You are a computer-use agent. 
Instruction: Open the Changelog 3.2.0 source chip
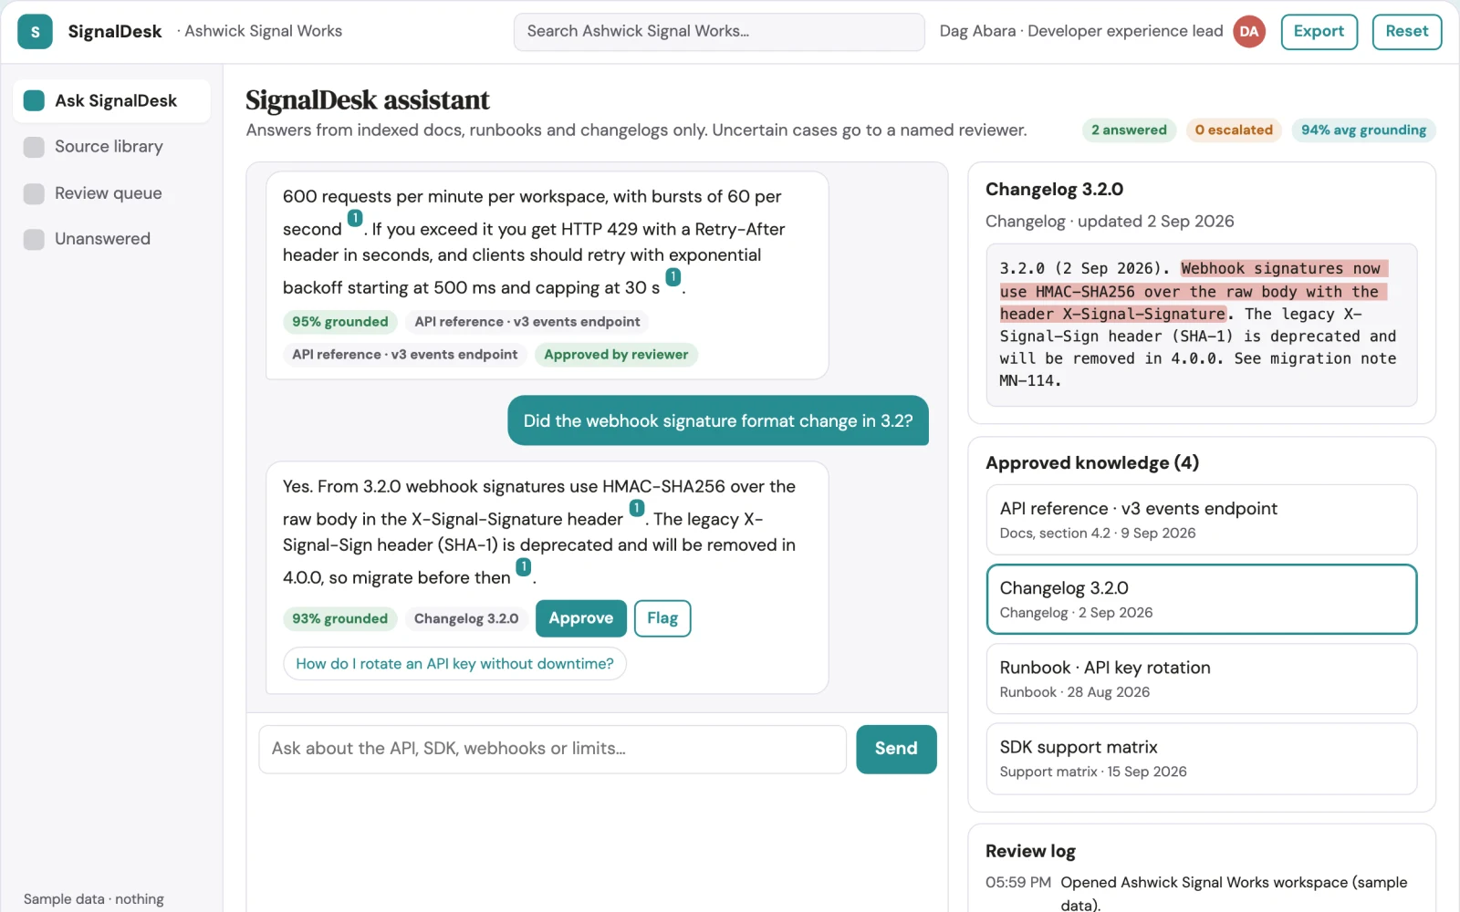point(466,618)
